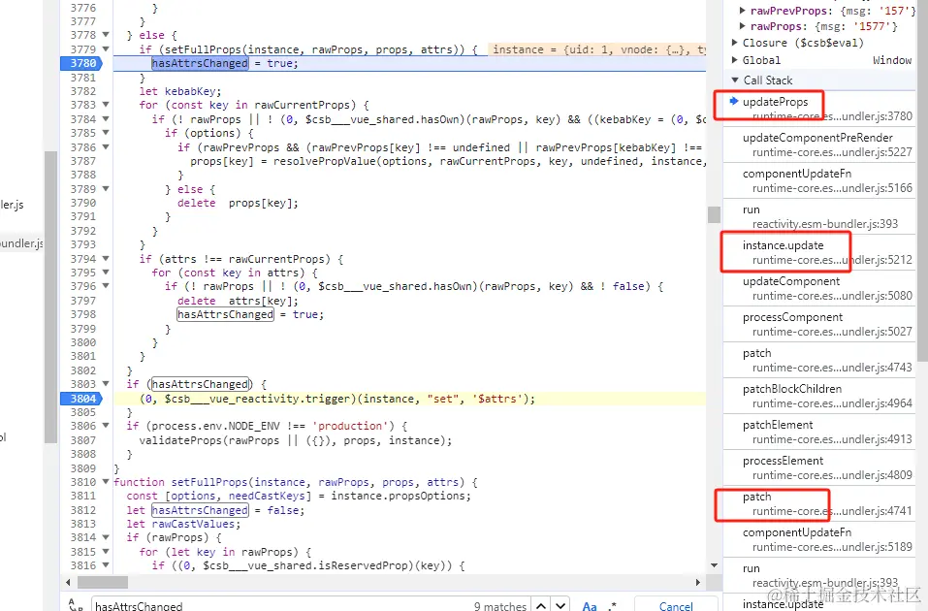
Task: Open runtime-core link at line 5080
Action: click(x=832, y=296)
